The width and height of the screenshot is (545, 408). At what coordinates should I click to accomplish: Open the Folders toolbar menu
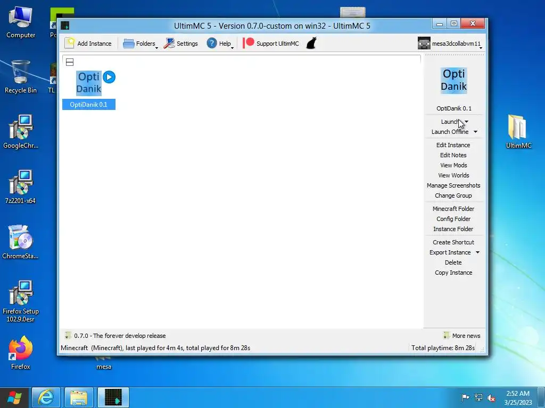click(140, 44)
